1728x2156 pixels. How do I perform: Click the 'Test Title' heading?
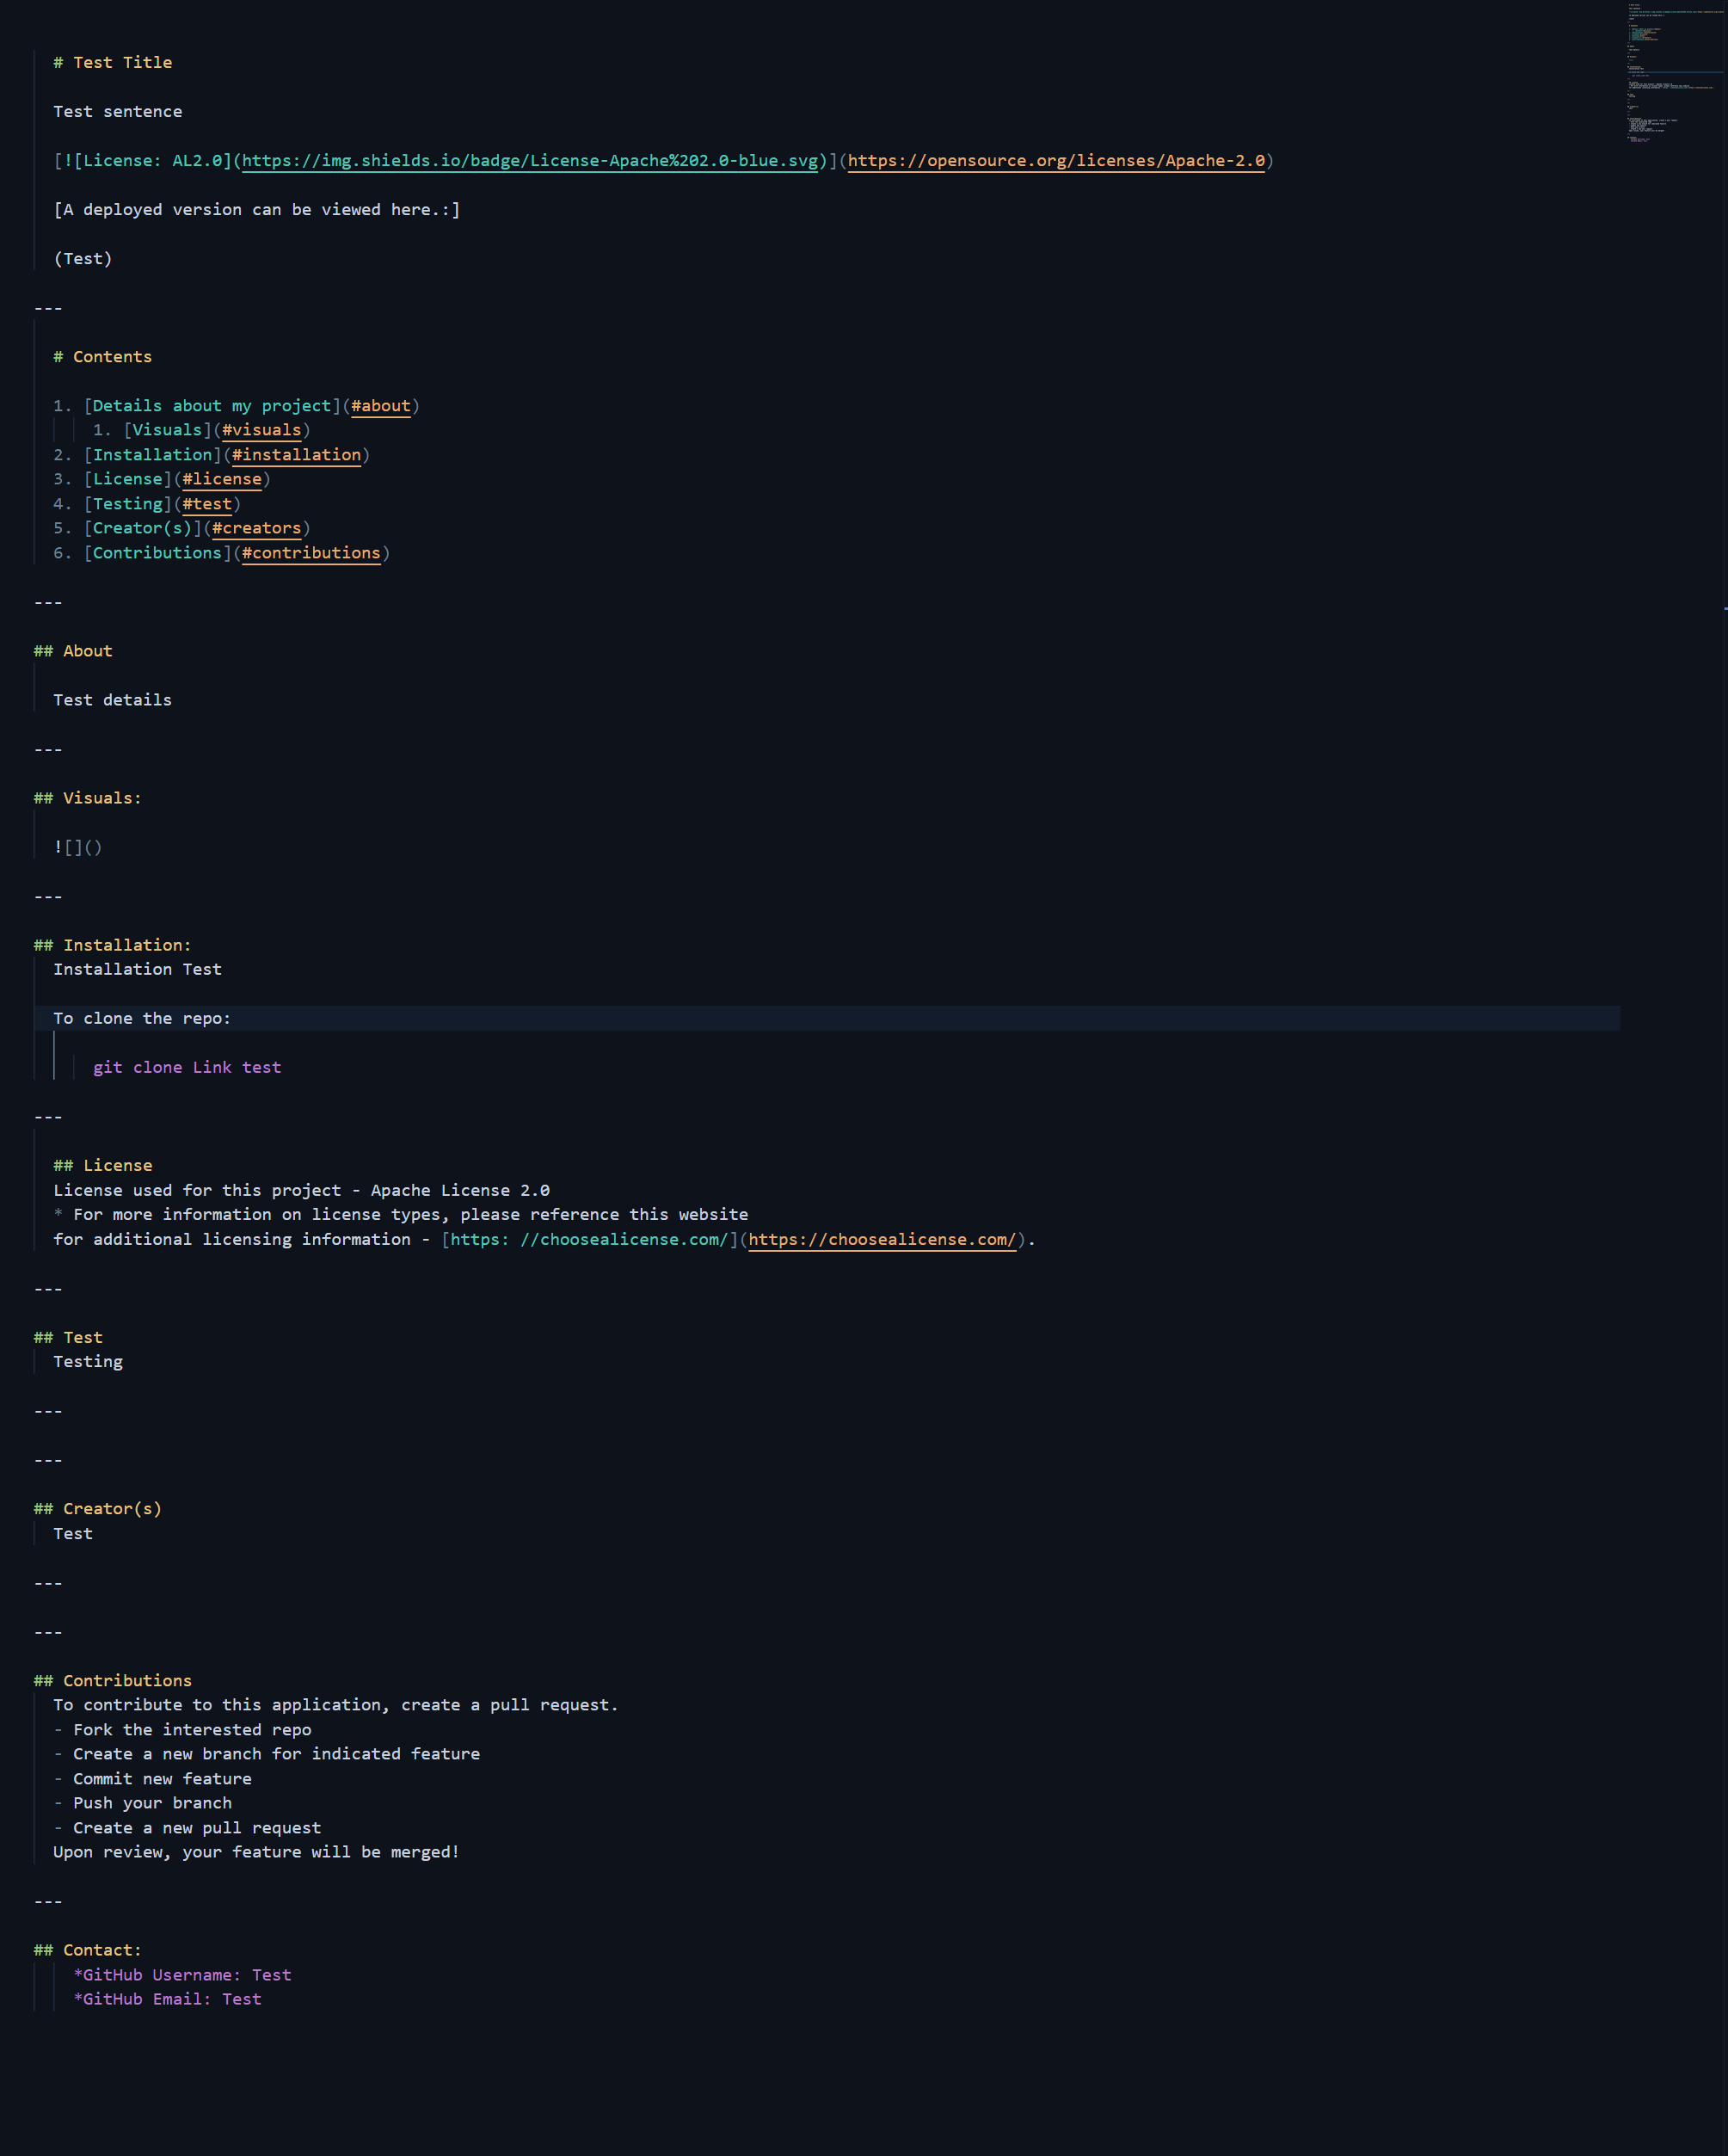coord(112,62)
